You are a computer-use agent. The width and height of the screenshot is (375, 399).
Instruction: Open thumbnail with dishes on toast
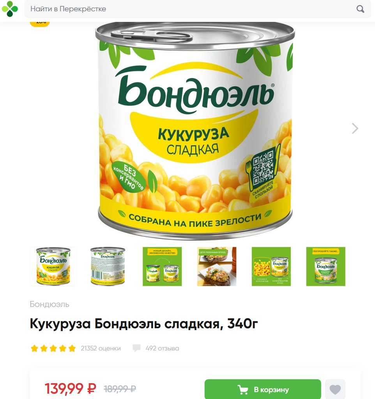[x=217, y=267]
